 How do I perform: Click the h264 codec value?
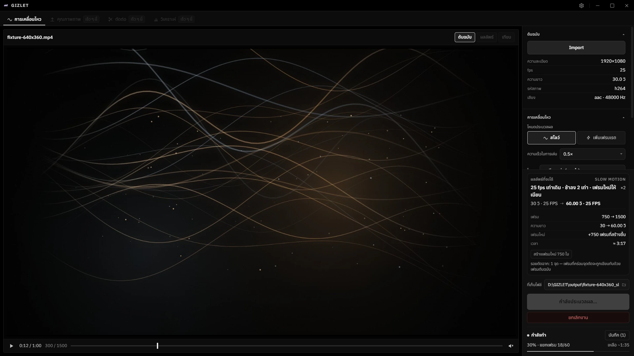[x=620, y=89]
